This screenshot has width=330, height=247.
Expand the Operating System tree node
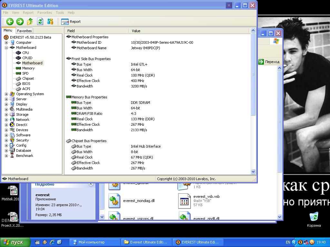[x=6, y=94]
